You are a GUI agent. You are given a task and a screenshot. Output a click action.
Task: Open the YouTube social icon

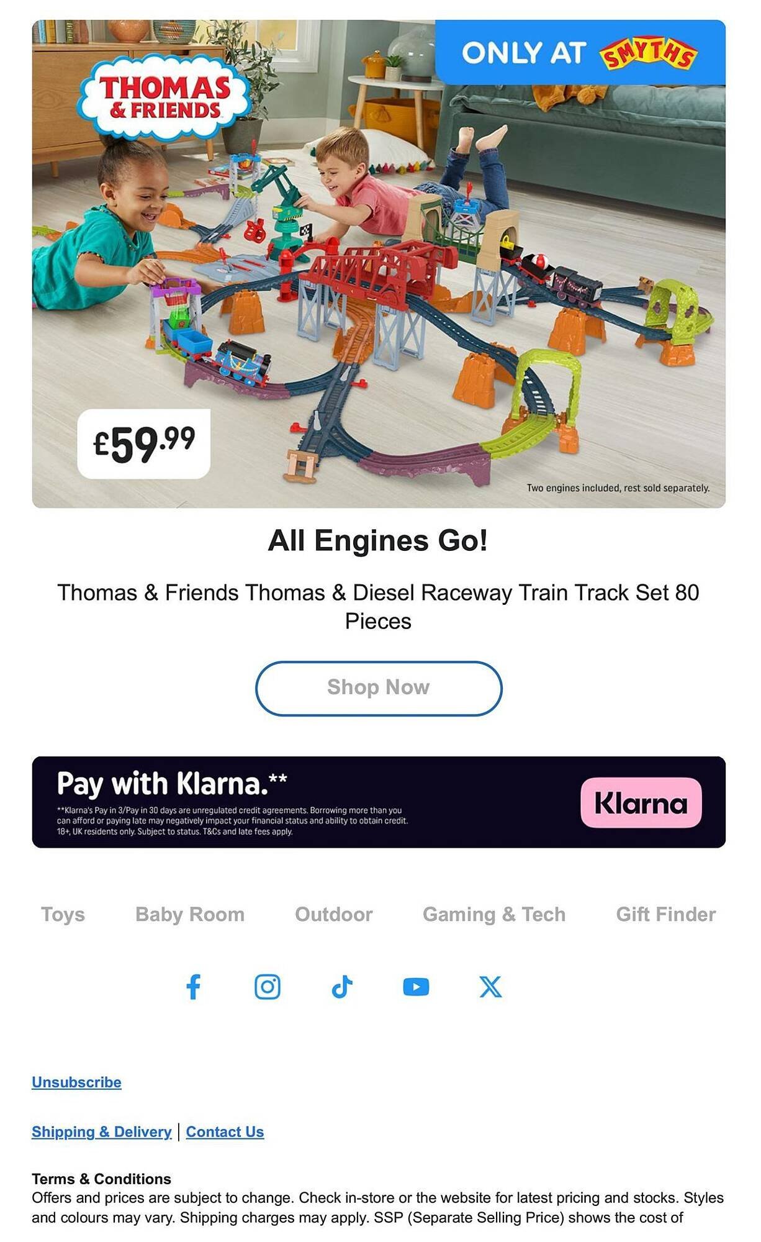point(416,986)
